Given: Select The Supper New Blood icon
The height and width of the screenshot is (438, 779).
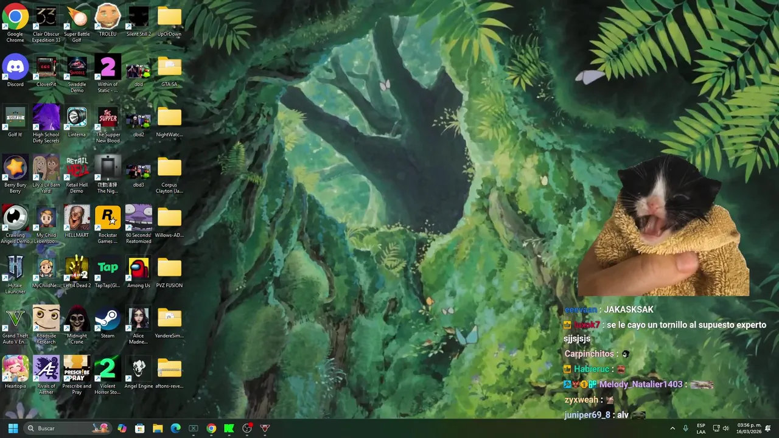Looking at the screenshot, I should [x=108, y=124].
